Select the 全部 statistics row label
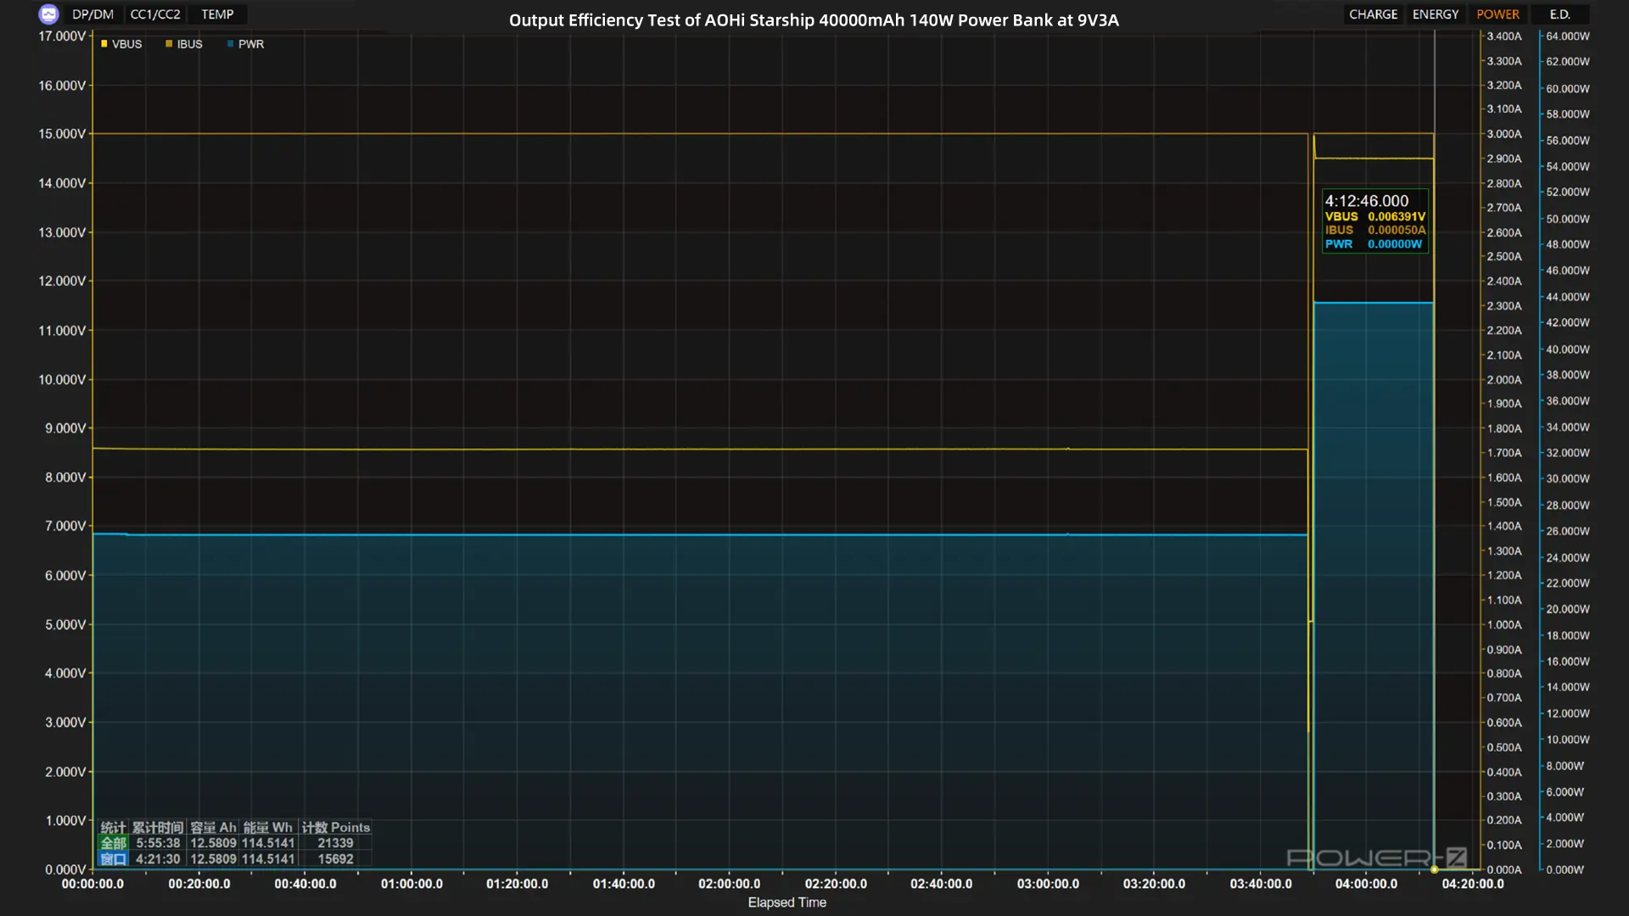 click(x=113, y=843)
